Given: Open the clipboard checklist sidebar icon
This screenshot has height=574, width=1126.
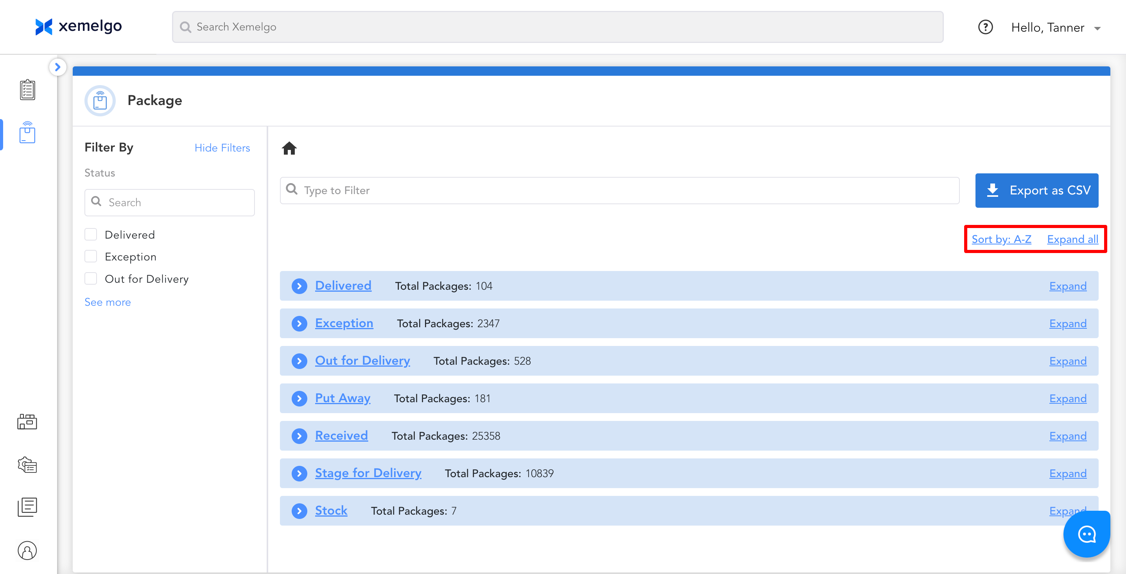Looking at the screenshot, I should click(x=27, y=90).
